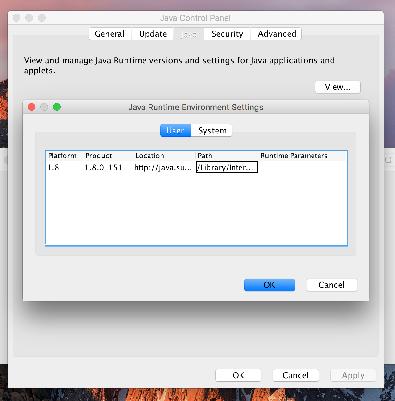The width and height of the screenshot is (395, 401).
Task: Switch to the General tab
Action: pyautogui.click(x=110, y=34)
